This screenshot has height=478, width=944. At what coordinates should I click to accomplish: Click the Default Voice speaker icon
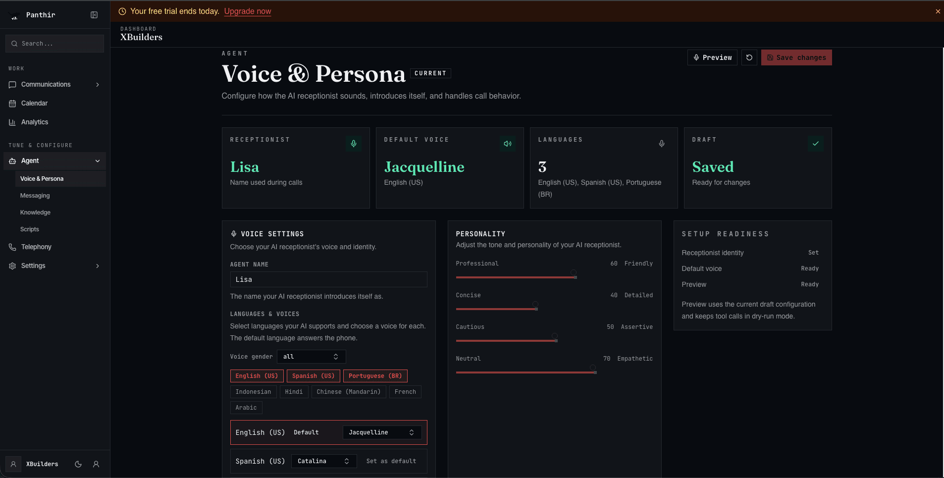coord(508,144)
